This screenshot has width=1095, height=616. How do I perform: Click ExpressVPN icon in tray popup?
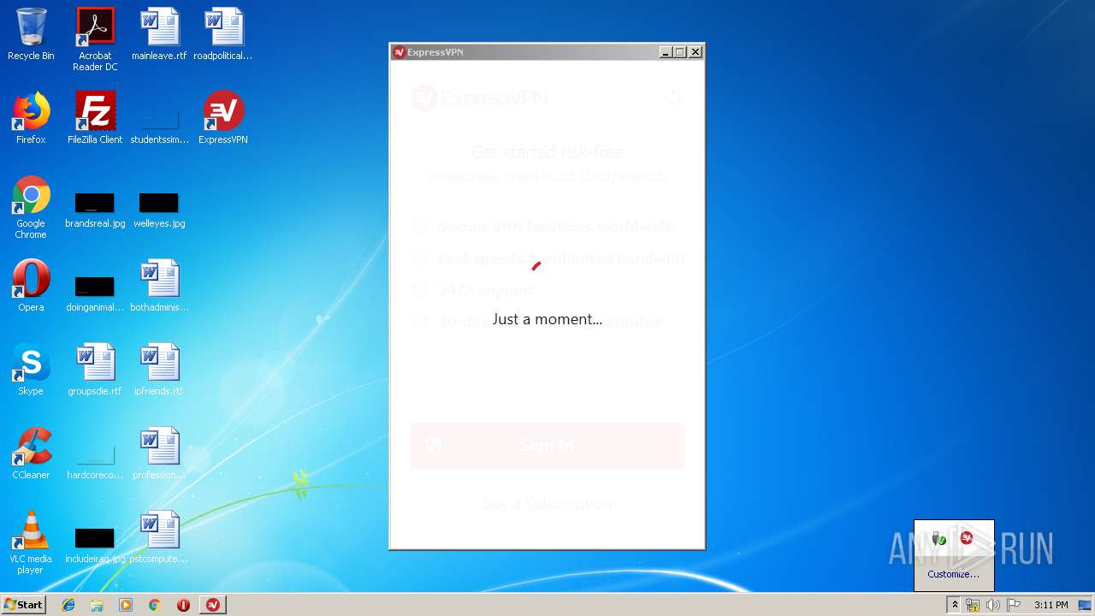967,538
